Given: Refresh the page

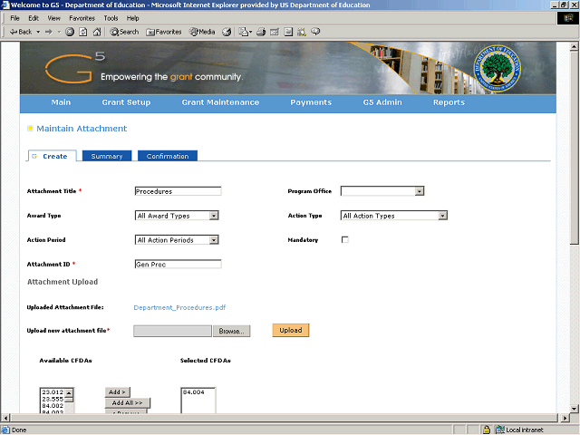Looking at the screenshot, I should [83, 32].
